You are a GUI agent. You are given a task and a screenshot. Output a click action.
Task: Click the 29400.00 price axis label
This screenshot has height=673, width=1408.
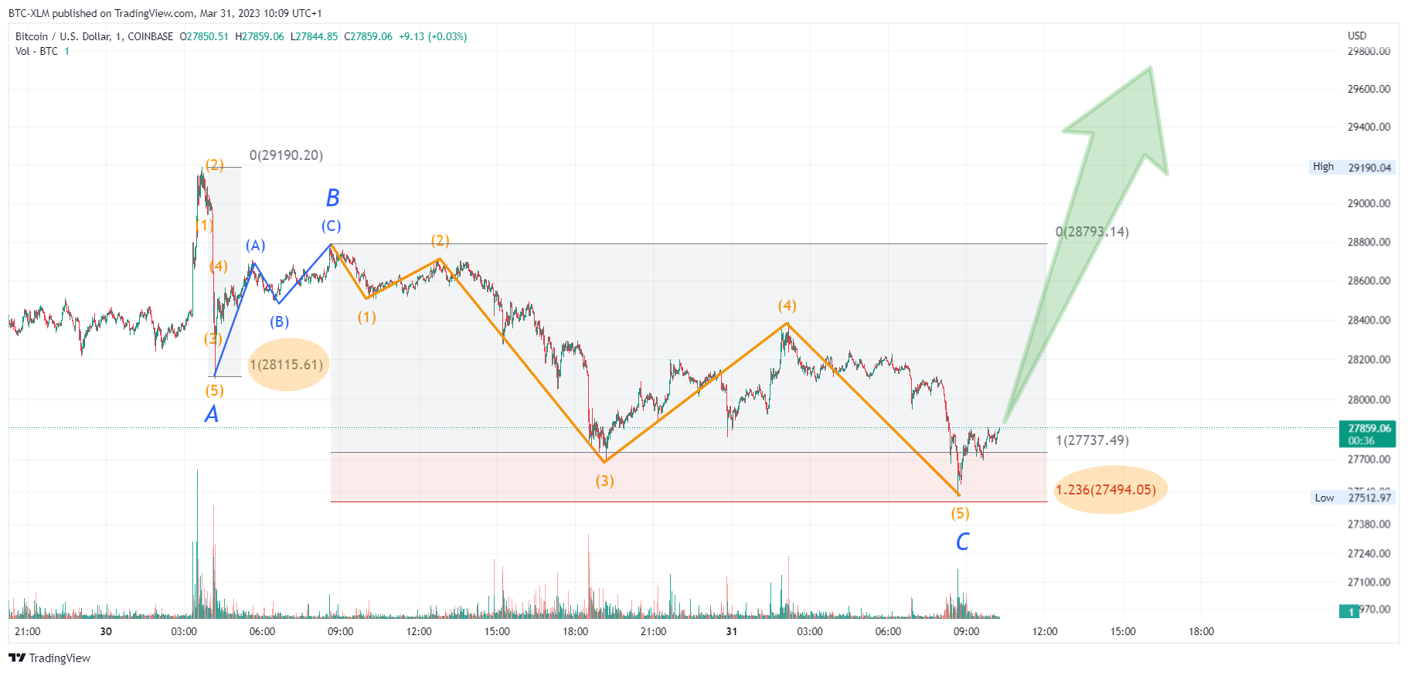click(1369, 127)
